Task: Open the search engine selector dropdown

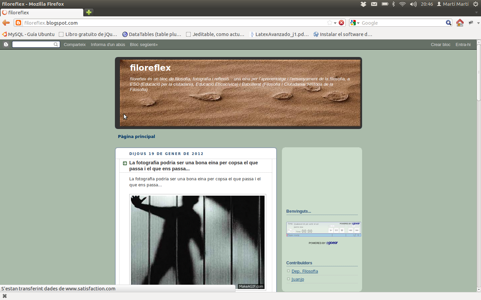Action: pyautogui.click(x=355, y=23)
